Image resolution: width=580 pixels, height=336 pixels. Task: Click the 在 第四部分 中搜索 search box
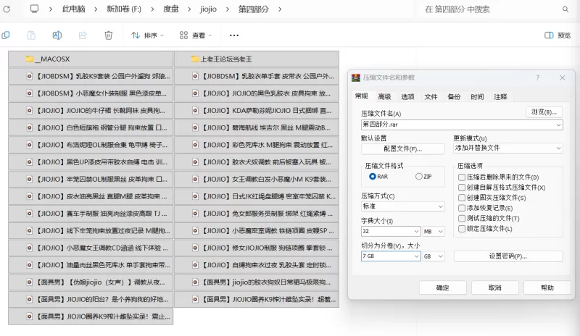tap(493, 9)
